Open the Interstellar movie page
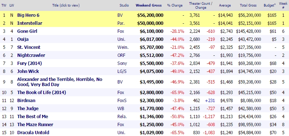 coord(30,23)
